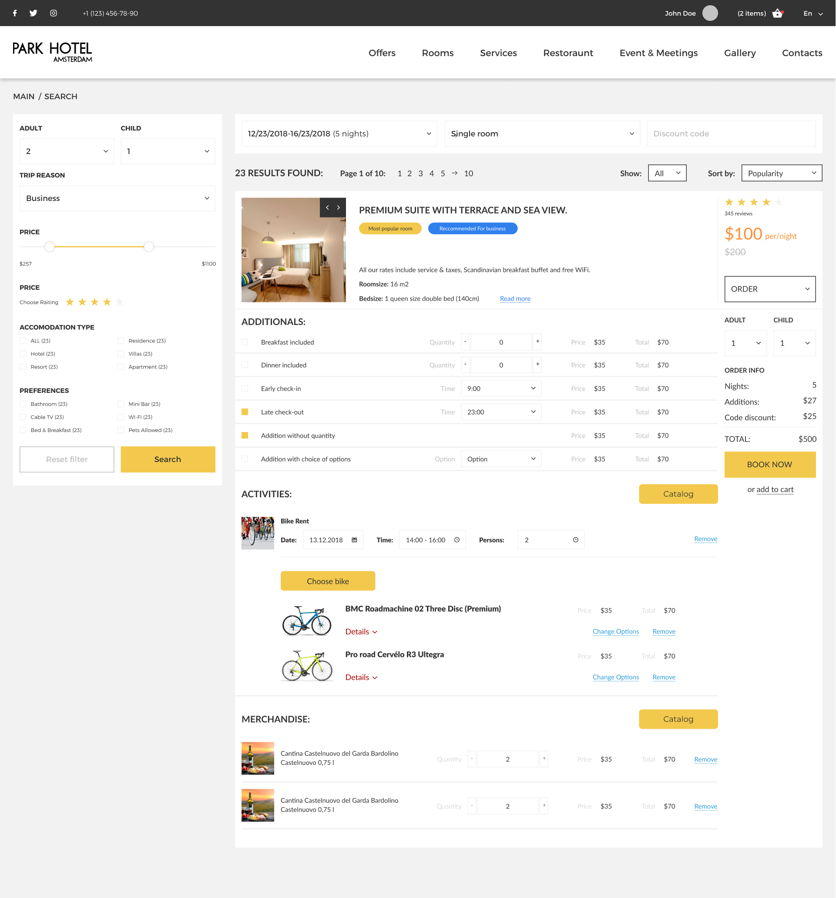Uncheck the Late check-out addition
This screenshot has width=836, height=898.
pyautogui.click(x=245, y=412)
